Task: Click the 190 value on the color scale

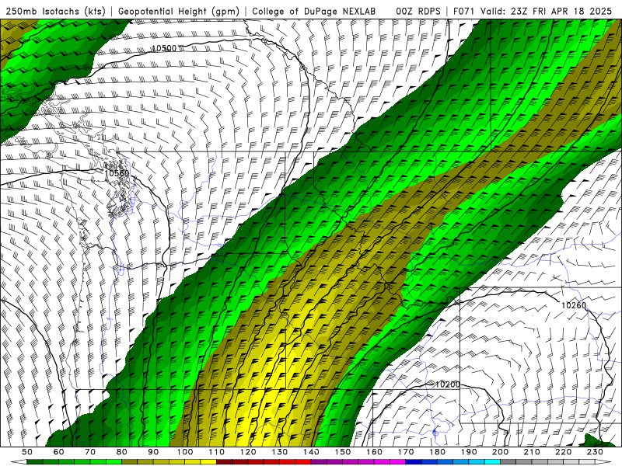Action: 469,452
